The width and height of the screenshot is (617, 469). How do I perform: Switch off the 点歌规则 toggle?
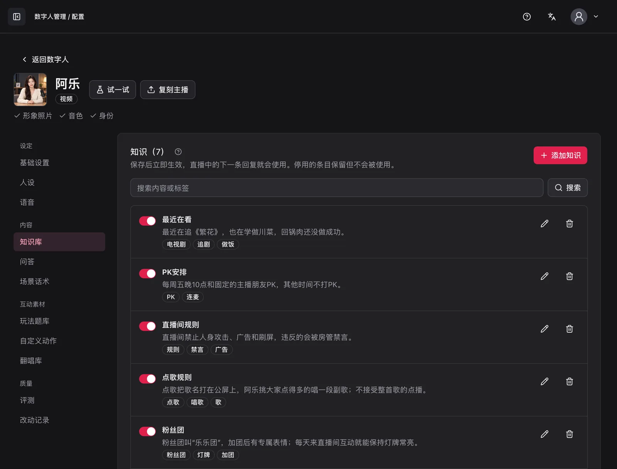tap(147, 379)
